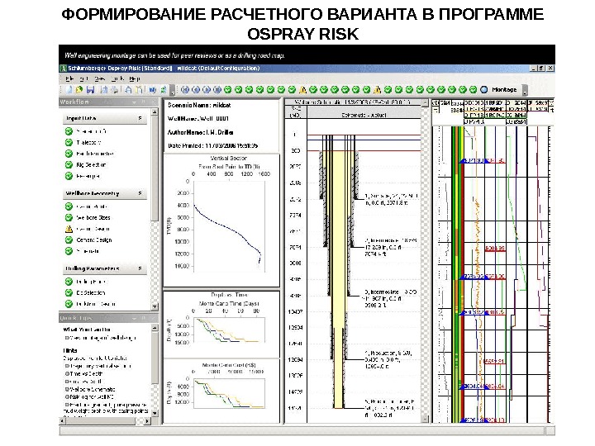Select the Cement Design workflow step
595x446 pixels.
click(93, 240)
